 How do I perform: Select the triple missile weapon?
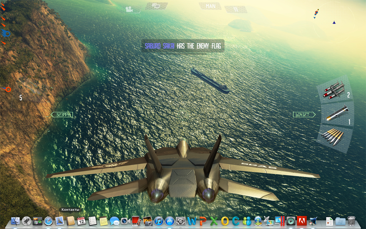335,90
